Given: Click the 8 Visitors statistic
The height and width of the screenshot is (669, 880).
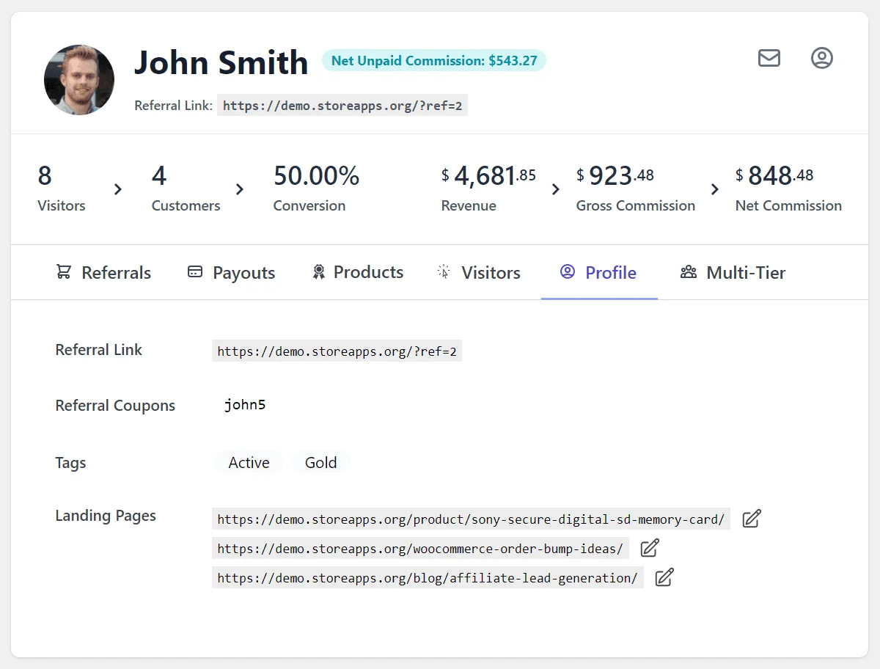Looking at the screenshot, I should (62, 188).
